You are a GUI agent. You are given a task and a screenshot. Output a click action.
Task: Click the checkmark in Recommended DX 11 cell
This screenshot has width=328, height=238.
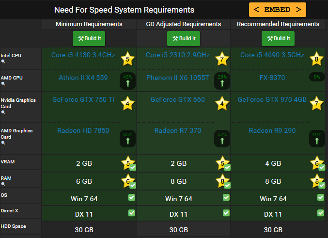click(321, 213)
